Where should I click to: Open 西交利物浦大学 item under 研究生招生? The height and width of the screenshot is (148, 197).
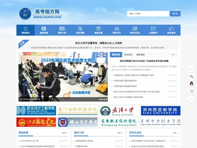[x=149, y=141]
